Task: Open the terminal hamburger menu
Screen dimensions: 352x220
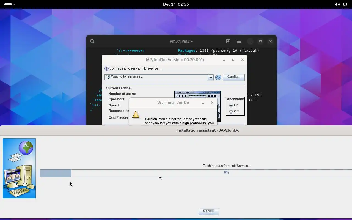Action: 239,41
